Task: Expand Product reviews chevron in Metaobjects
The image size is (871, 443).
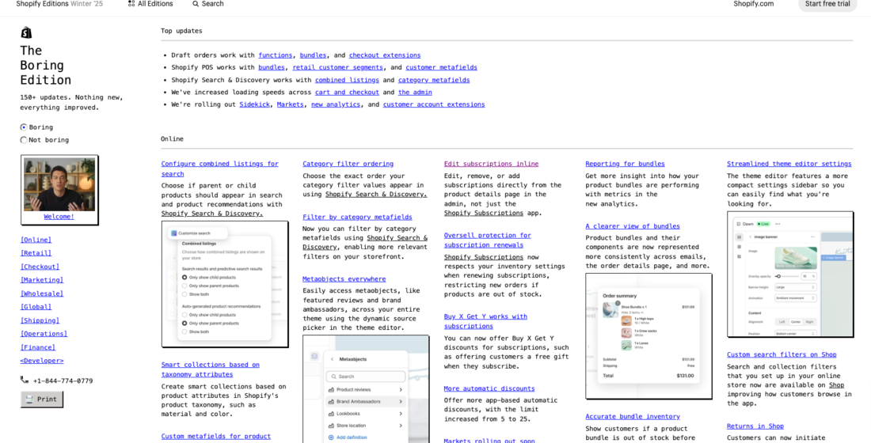Action: pos(401,390)
